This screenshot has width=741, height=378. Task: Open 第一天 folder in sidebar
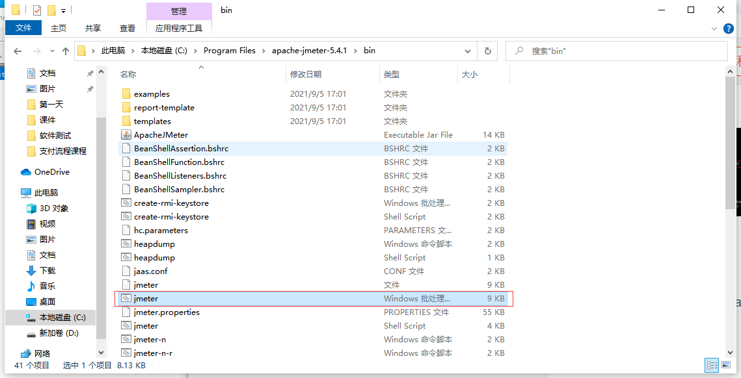point(51,105)
